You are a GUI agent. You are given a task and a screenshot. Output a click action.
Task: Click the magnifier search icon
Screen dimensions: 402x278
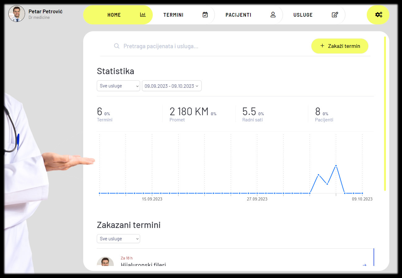(x=117, y=46)
